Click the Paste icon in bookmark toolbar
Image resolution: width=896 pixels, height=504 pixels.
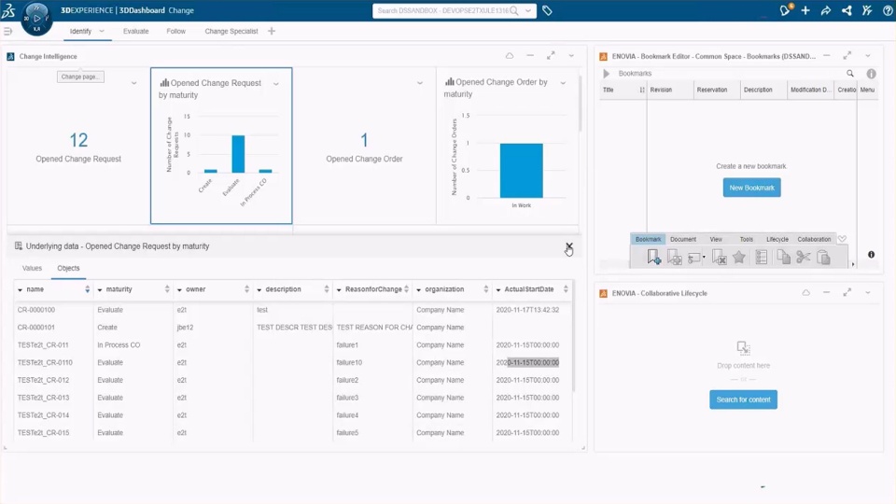823,258
